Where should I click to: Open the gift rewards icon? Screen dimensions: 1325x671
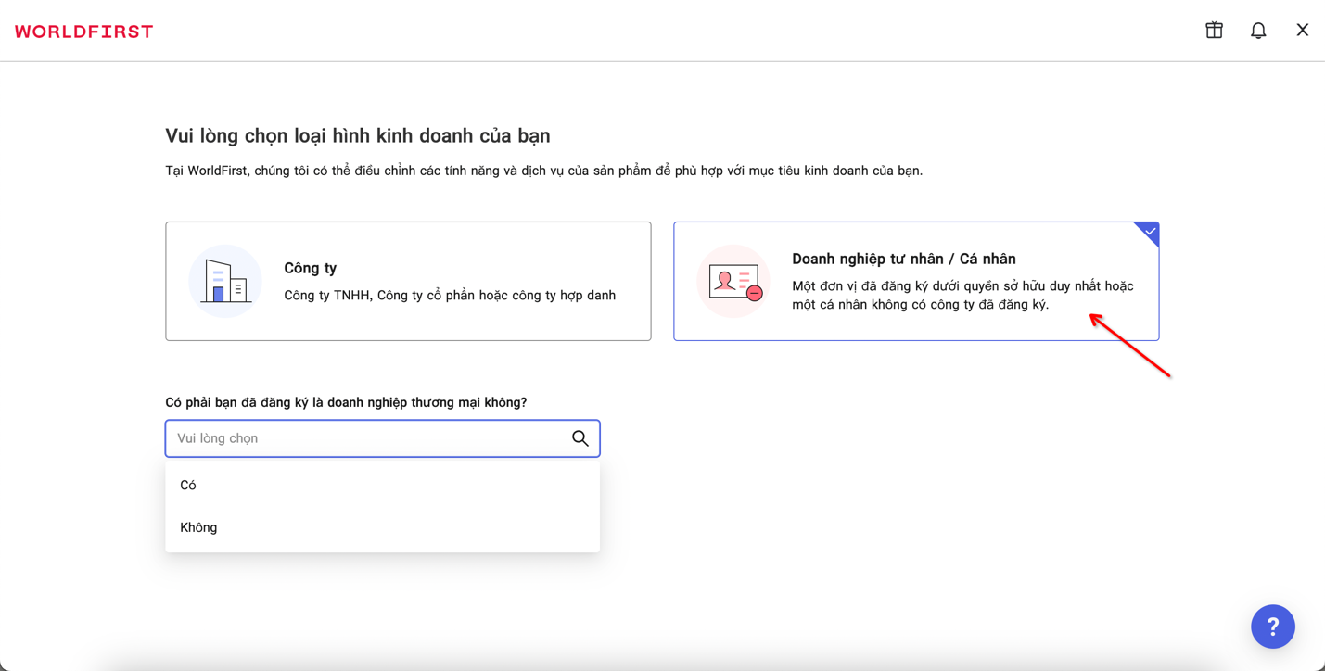click(x=1214, y=31)
